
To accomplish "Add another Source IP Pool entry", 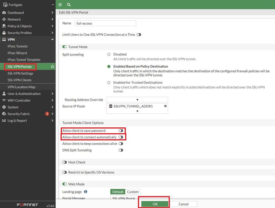I will [137, 111].
